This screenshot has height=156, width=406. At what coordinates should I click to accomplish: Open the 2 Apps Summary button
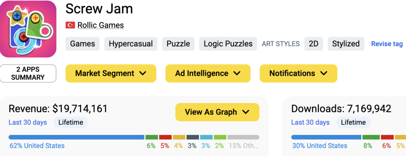click(x=28, y=74)
